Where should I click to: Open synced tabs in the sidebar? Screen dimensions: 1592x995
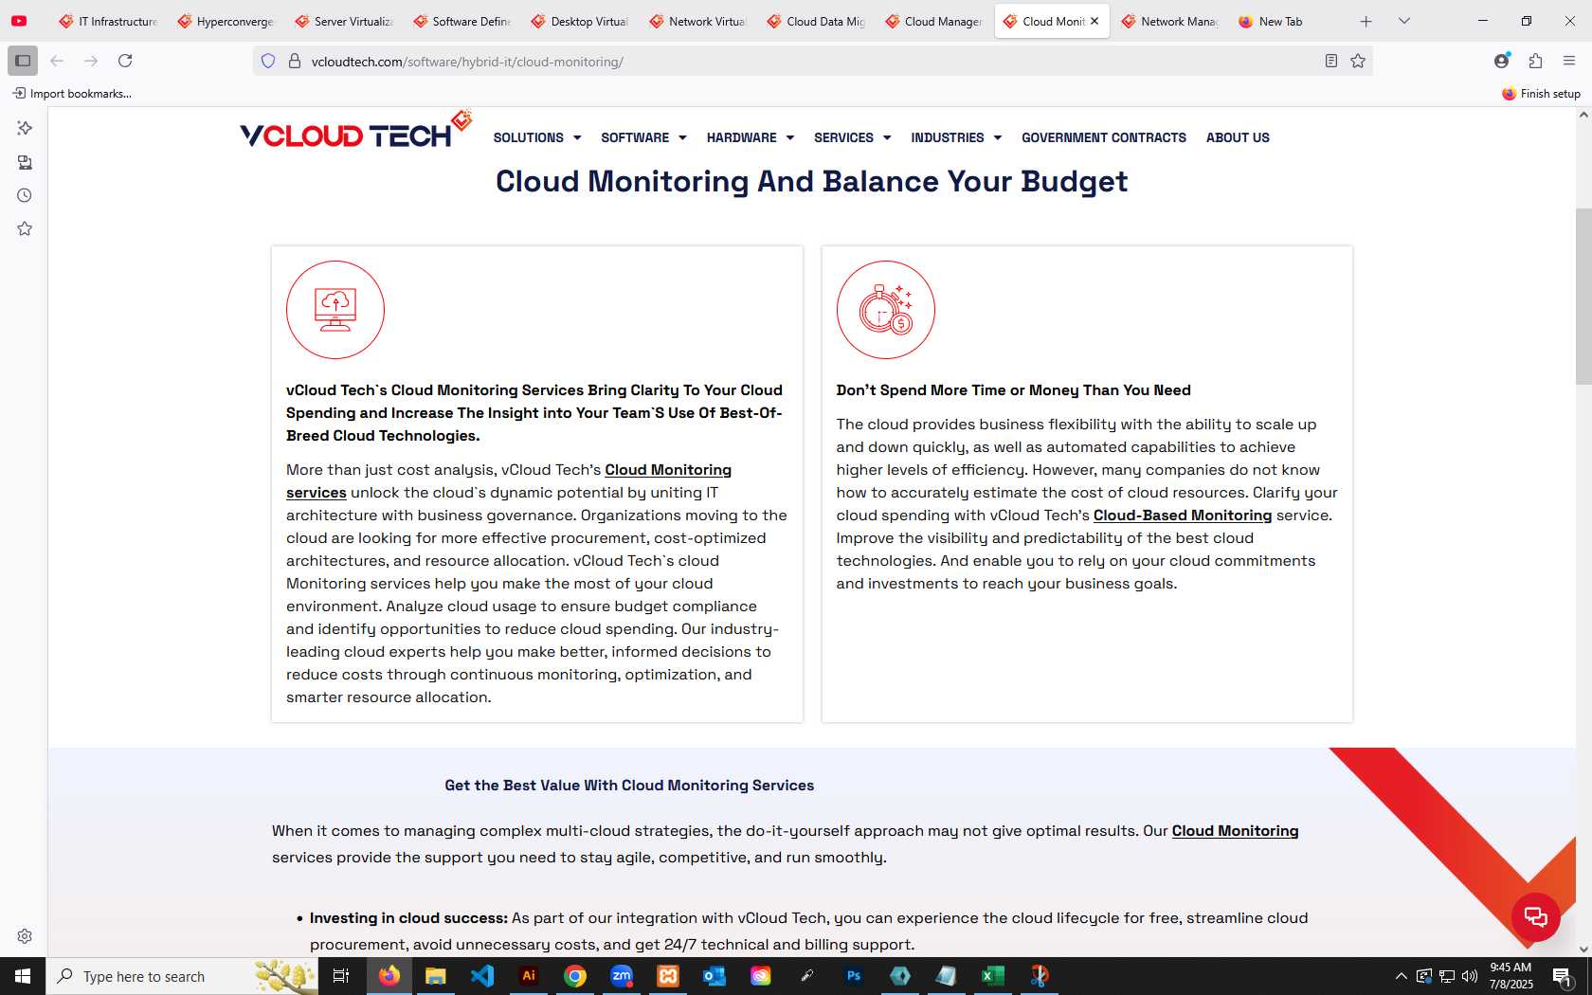pyautogui.click(x=25, y=162)
